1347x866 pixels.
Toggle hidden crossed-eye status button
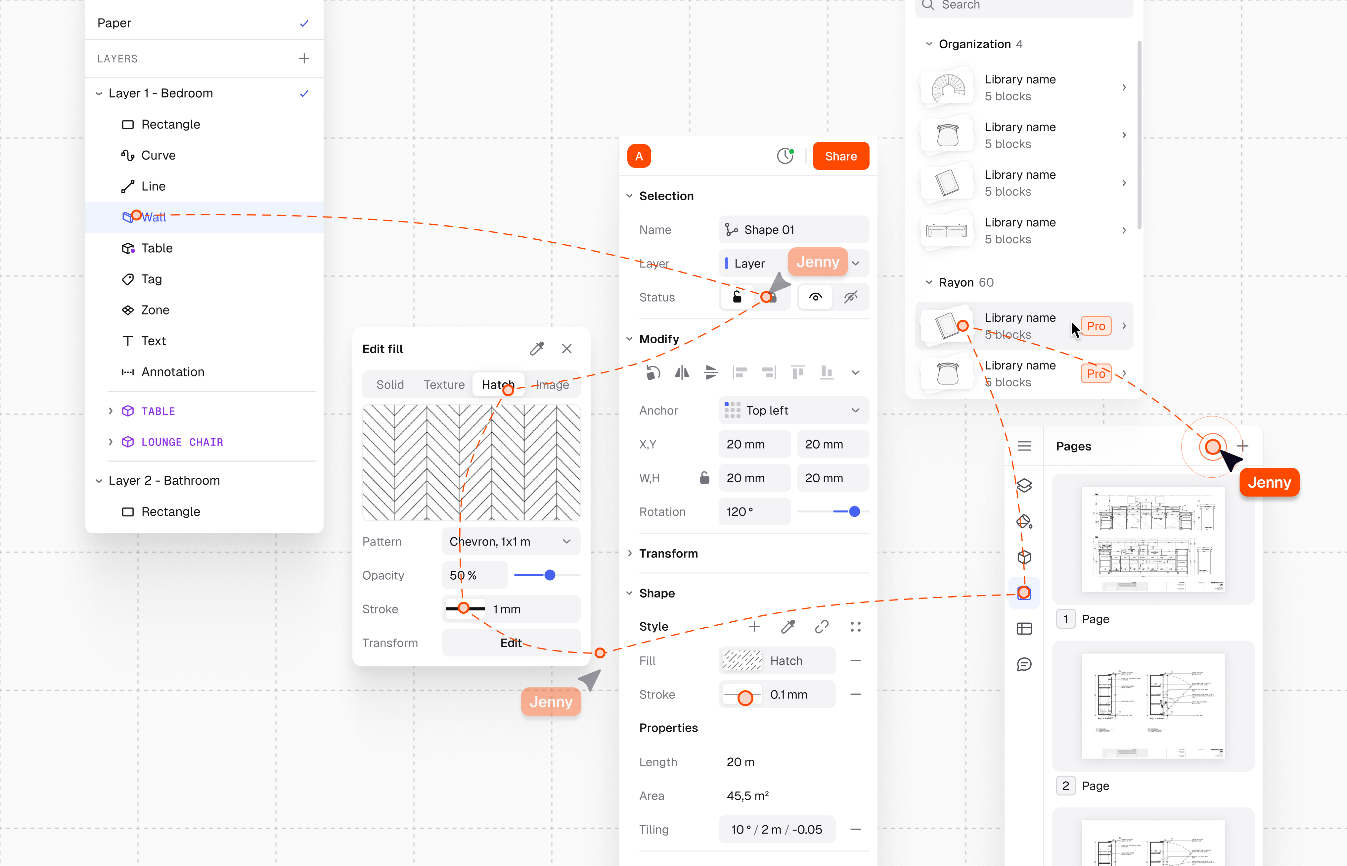[x=851, y=297]
